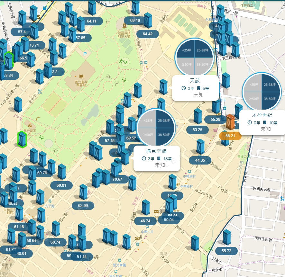Click the bus stop icon at 智光商職
The image size is (285, 277).
[x=120, y=260]
